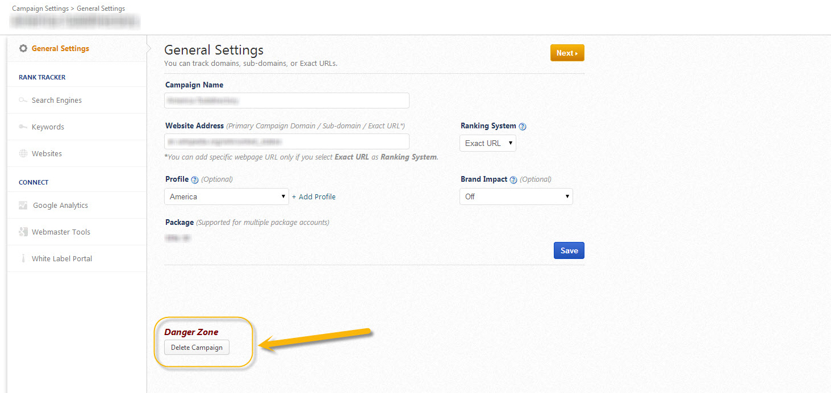Click the Google Analytics chart icon

(23, 206)
